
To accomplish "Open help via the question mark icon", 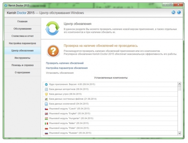I will (179, 12).
